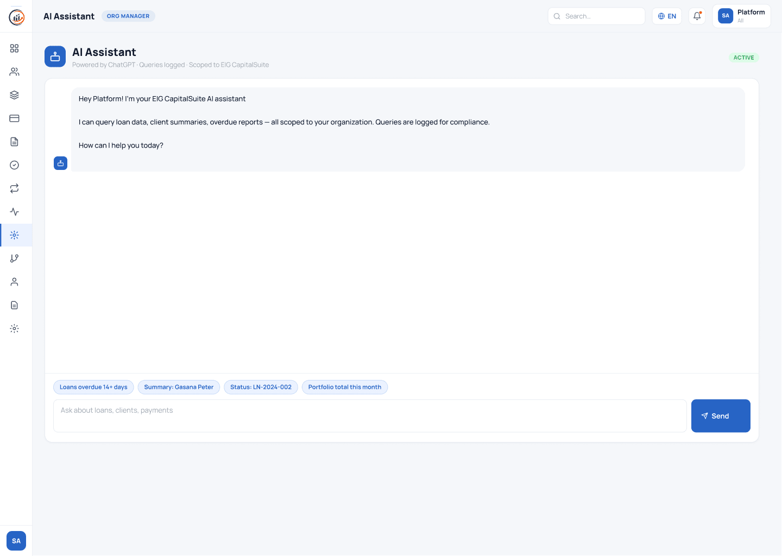Open the dashboard grid icon in sidebar
This screenshot has width=782, height=556.
click(14, 48)
